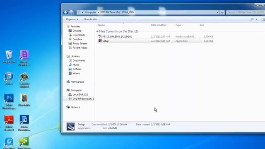
Task: Select the FIF-12_OM_ENG PDF file name
Action: pos(117,36)
